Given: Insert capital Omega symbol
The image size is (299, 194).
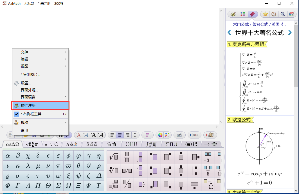Looking at the screenshot, I should (x=68, y=185).
